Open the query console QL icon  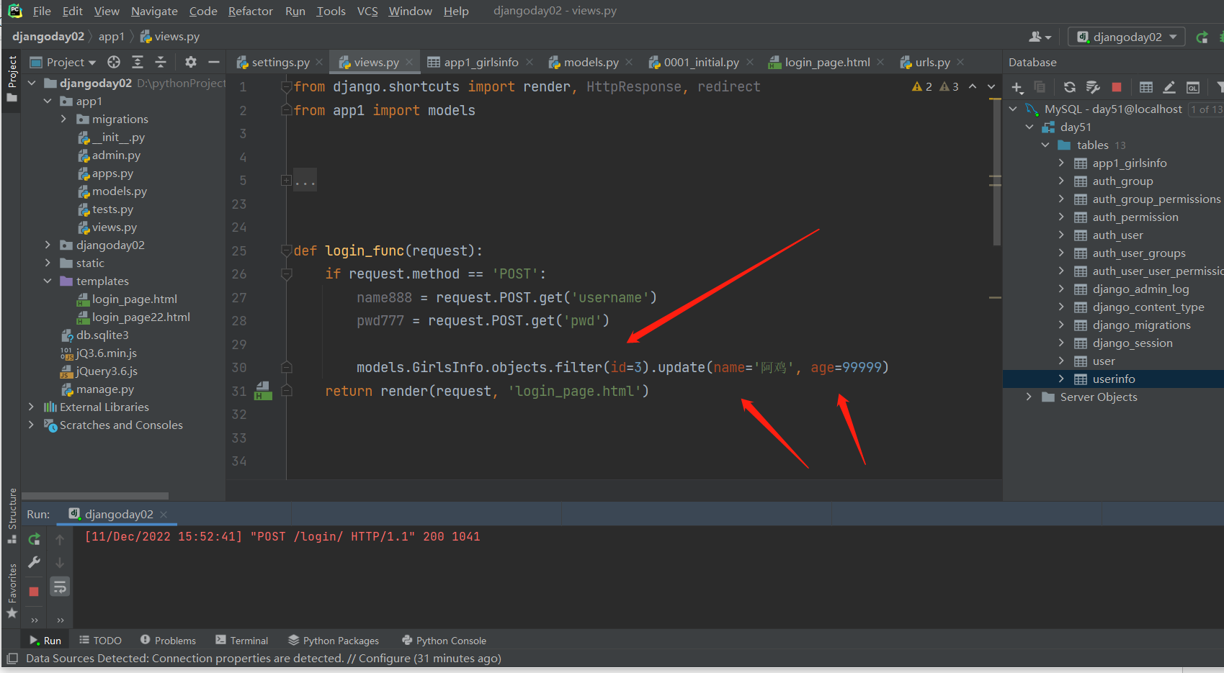(x=1193, y=88)
